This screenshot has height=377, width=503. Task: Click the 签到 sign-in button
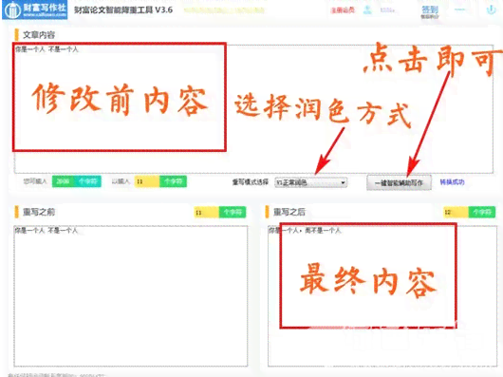430,11
